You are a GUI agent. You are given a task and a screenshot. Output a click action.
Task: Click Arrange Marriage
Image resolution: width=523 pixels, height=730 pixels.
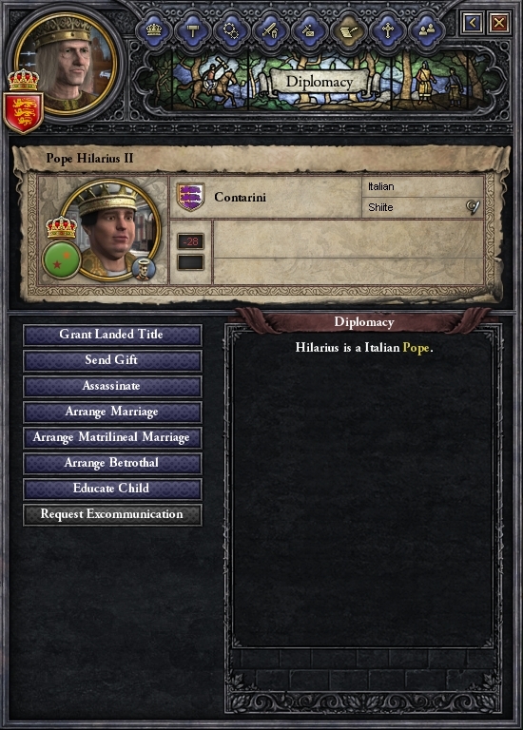[112, 412]
